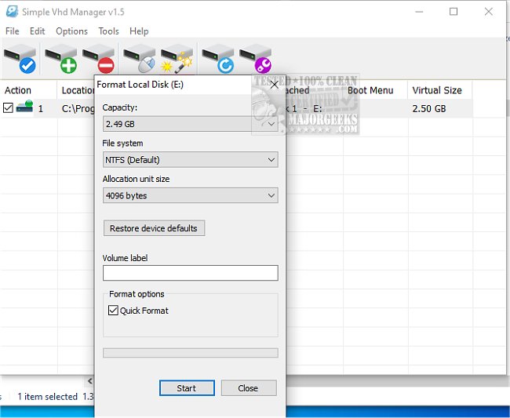Click the Action column header
Image resolution: width=510 pixels, height=418 pixels.
28,90
